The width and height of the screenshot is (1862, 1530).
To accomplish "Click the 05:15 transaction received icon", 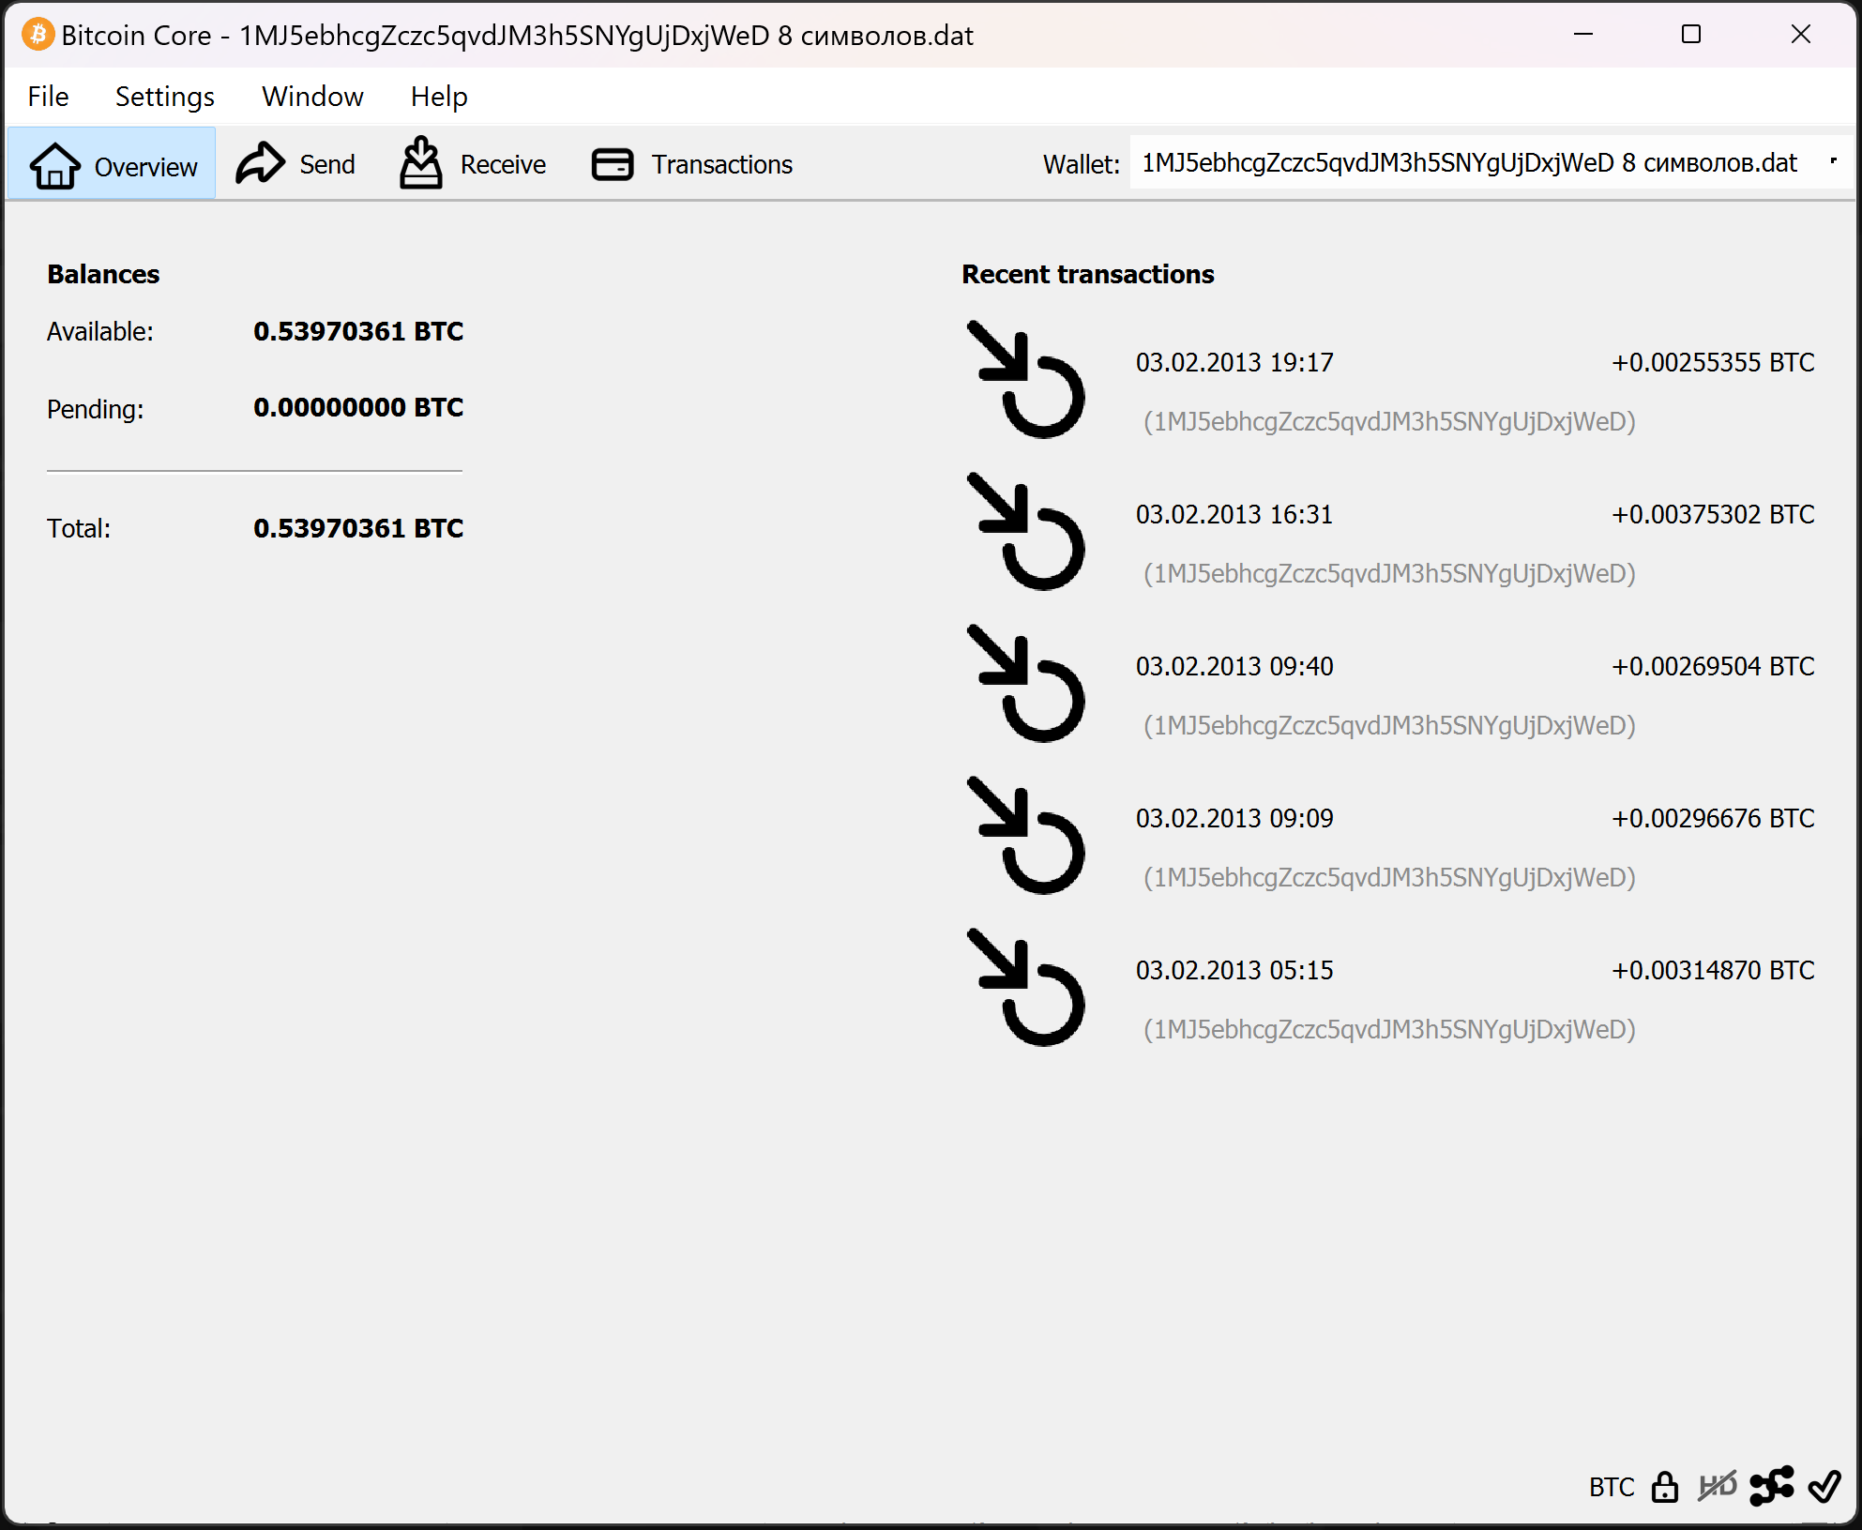I will coord(1025,988).
